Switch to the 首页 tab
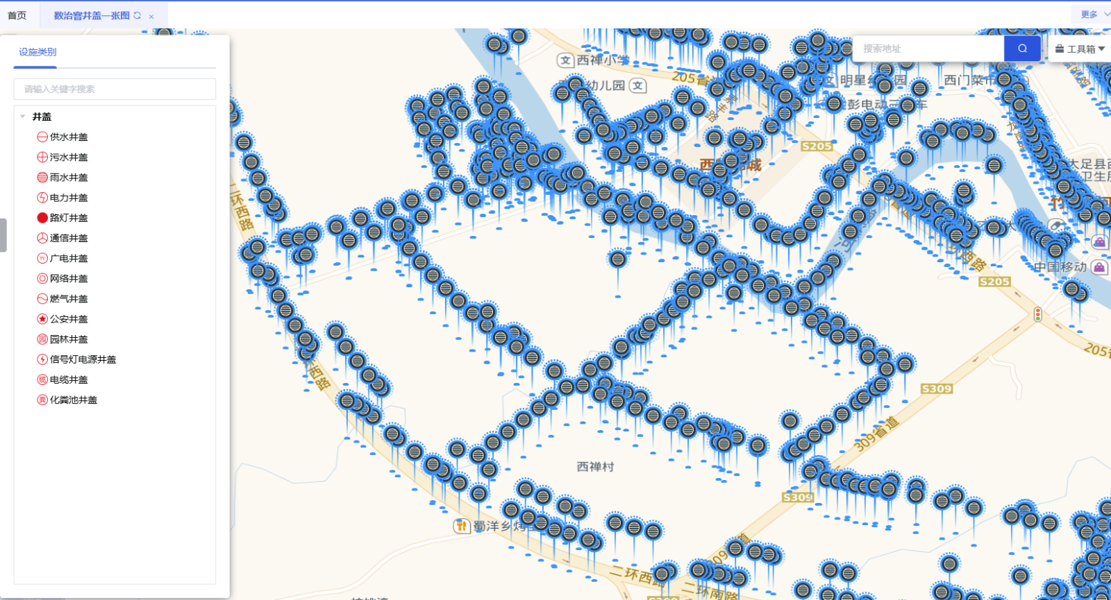Image resolution: width=1111 pixels, height=600 pixels. click(x=17, y=15)
